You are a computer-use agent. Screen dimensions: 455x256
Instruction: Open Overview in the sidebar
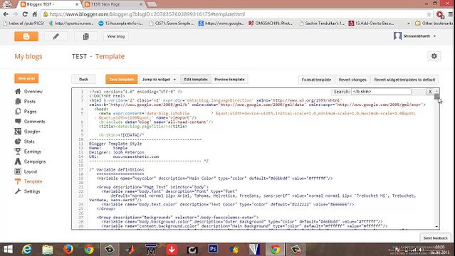pos(33,91)
